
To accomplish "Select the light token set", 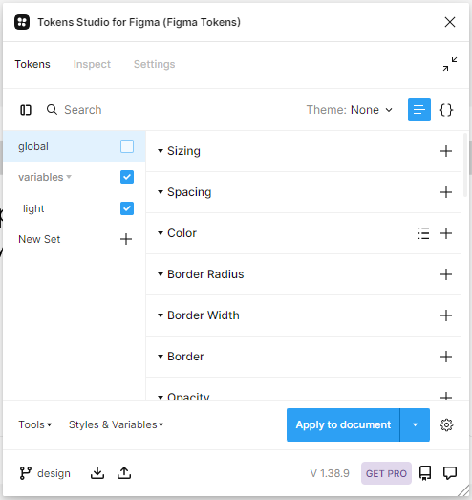I will click(x=33, y=208).
